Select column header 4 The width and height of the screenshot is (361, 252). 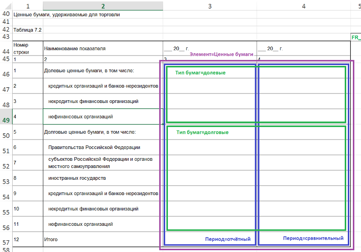[304, 6]
